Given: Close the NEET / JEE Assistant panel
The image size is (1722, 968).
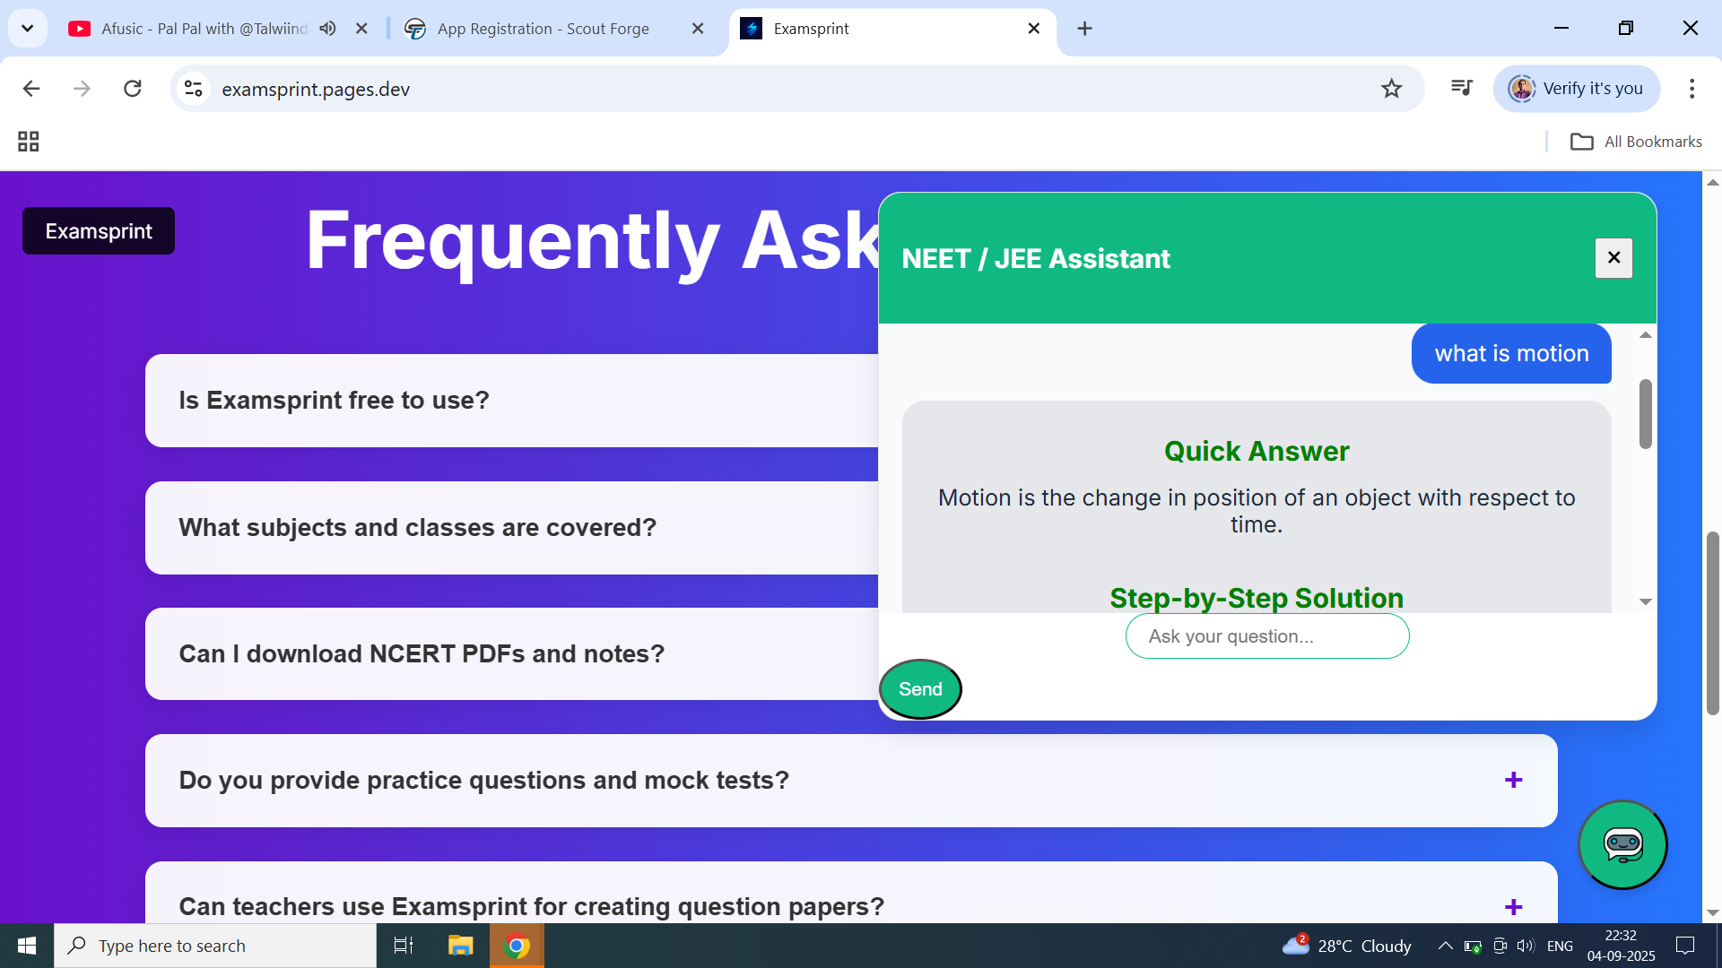Looking at the screenshot, I should [x=1613, y=258].
